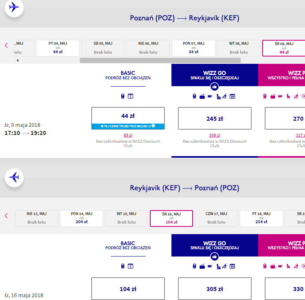Click outbound BASIC calendar 2 icon
Screen dimensions: 305x300
coord(131,96)
